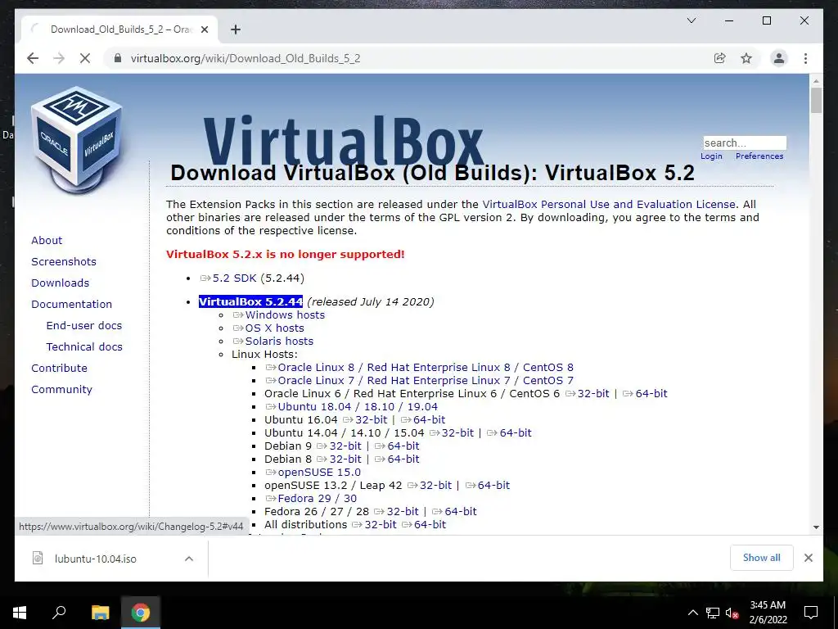The width and height of the screenshot is (838, 629).
Task: Open the Login link
Action: pyautogui.click(x=711, y=156)
